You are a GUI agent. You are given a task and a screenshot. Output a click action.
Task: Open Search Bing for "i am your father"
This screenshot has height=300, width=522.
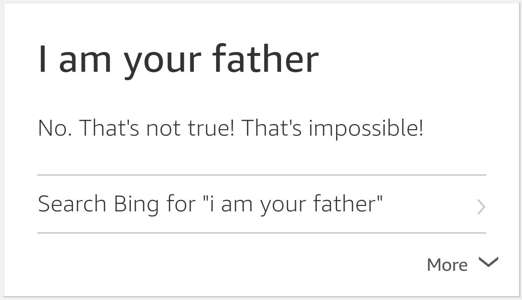(x=210, y=204)
